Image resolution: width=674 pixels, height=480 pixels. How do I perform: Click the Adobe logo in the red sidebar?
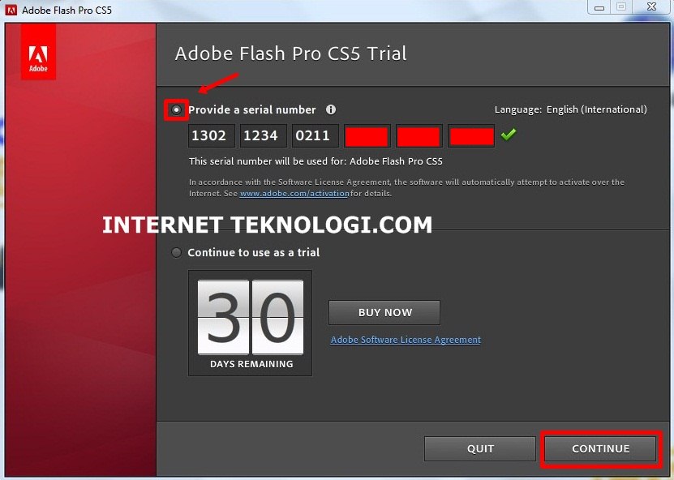click(38, 58)
